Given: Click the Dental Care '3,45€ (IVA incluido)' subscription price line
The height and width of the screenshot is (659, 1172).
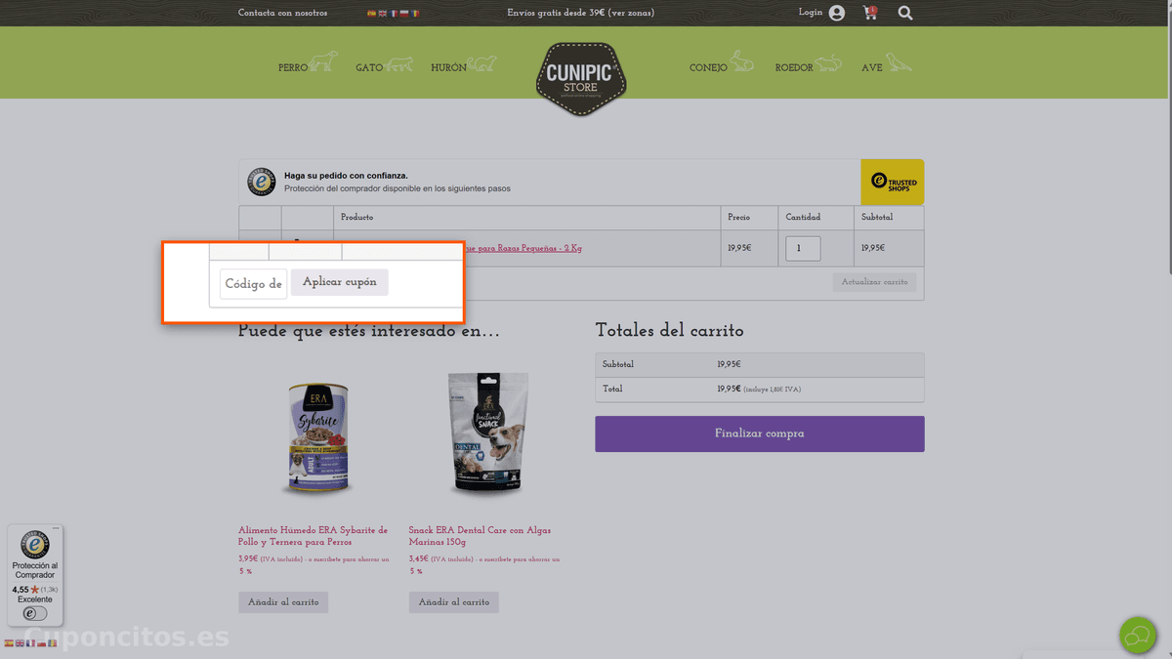Looking at the screenshot, I should tap(484, 565).
